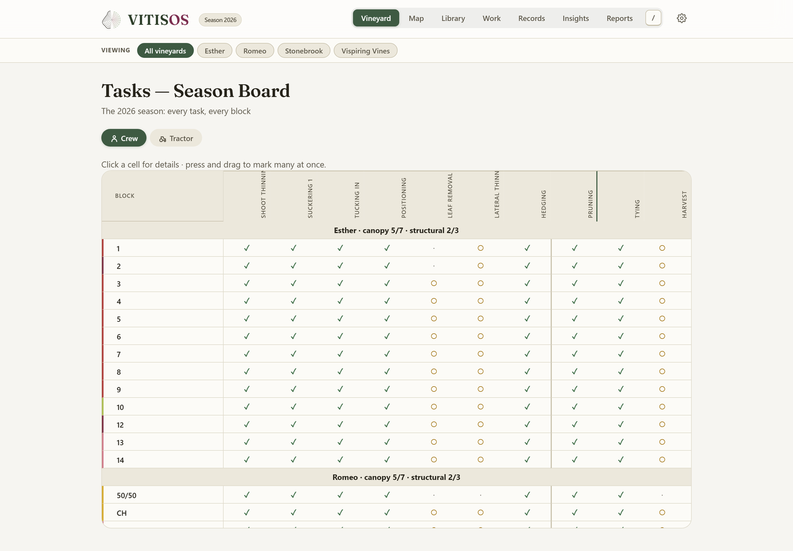Go to the Library tab
The height and width of the screenshot is (551, 793).
(x=453, y=18)
